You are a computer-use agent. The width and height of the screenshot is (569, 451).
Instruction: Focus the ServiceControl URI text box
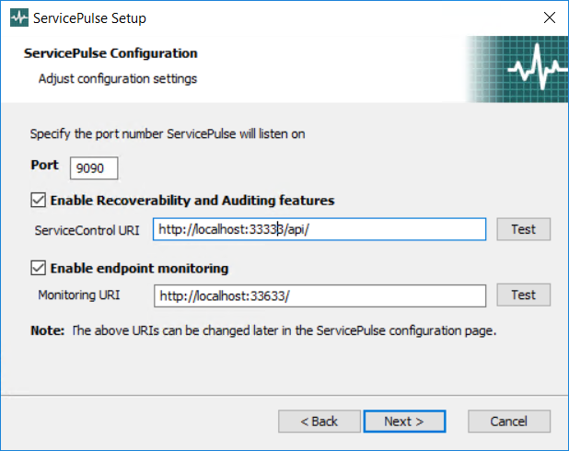click(x=319, y=229)
